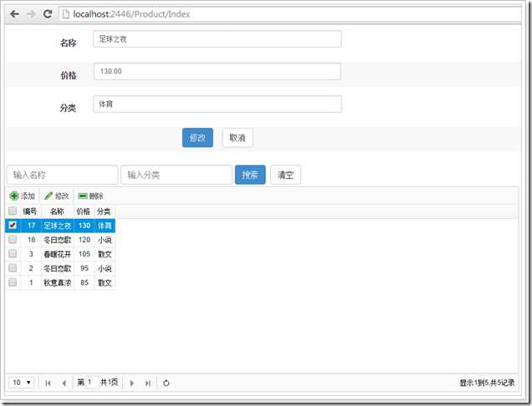The image size is (532, 406).
Task: Select the 春暖花开 cell
Action: coord(58,254)
